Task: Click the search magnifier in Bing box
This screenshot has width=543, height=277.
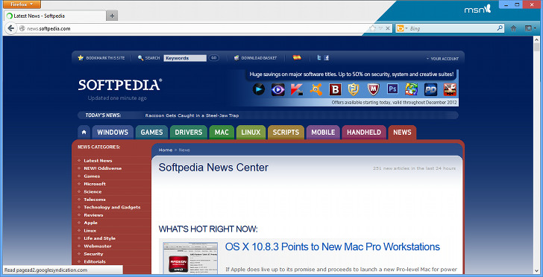Action: coord(500,28)
